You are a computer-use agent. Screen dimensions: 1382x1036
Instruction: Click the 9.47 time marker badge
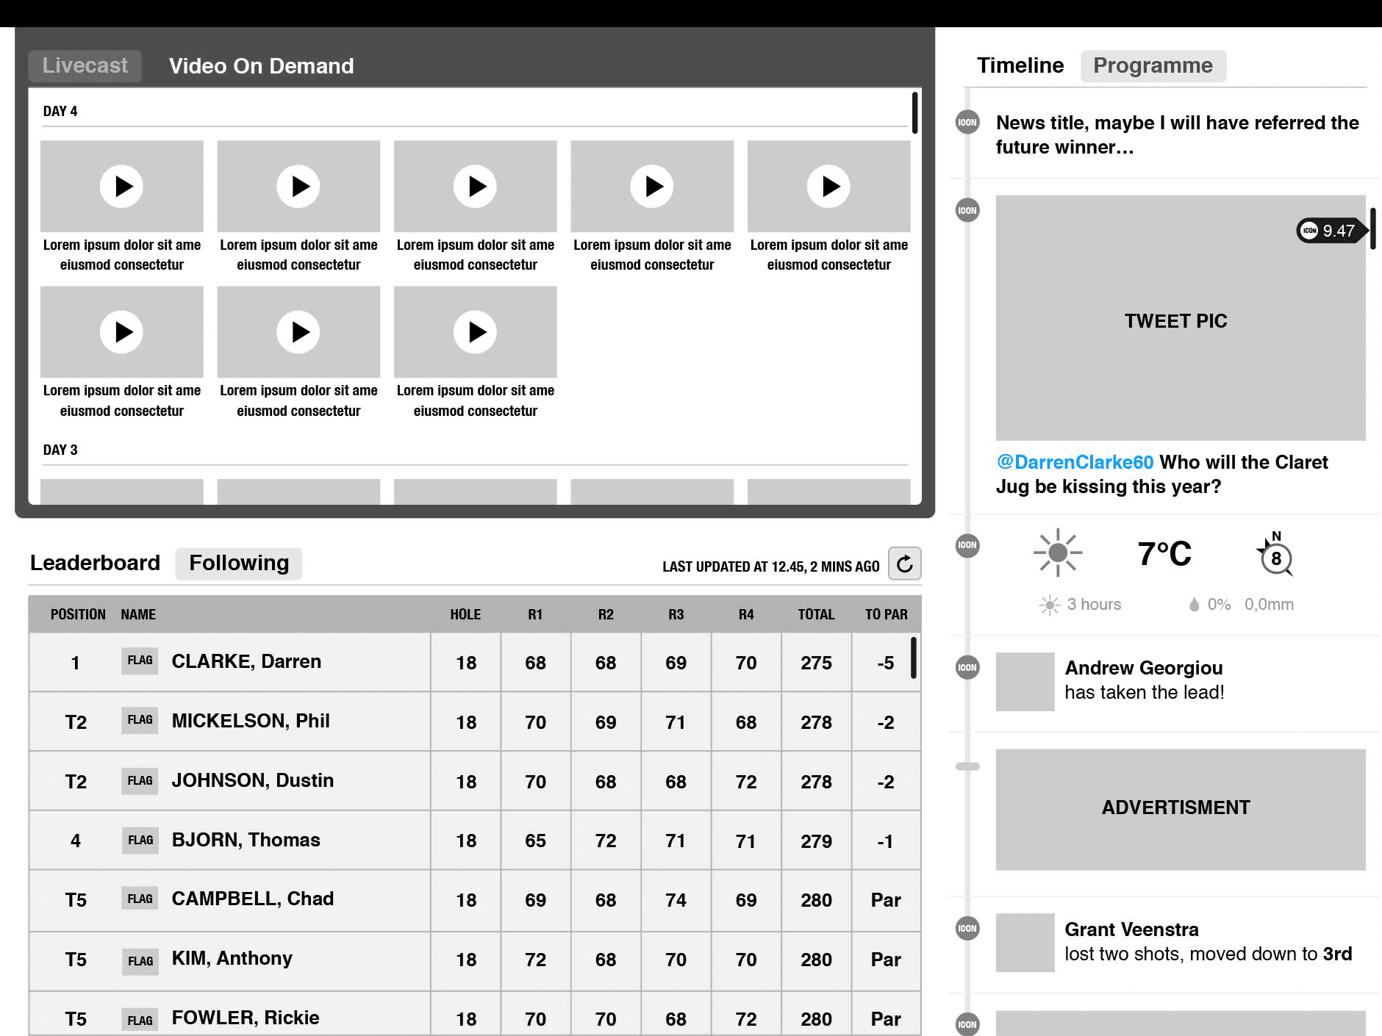[1331, 231]
